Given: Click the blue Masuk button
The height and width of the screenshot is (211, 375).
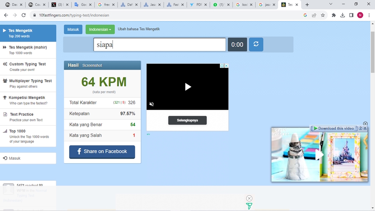Looking at the screenshot, I should coord(73,29).
